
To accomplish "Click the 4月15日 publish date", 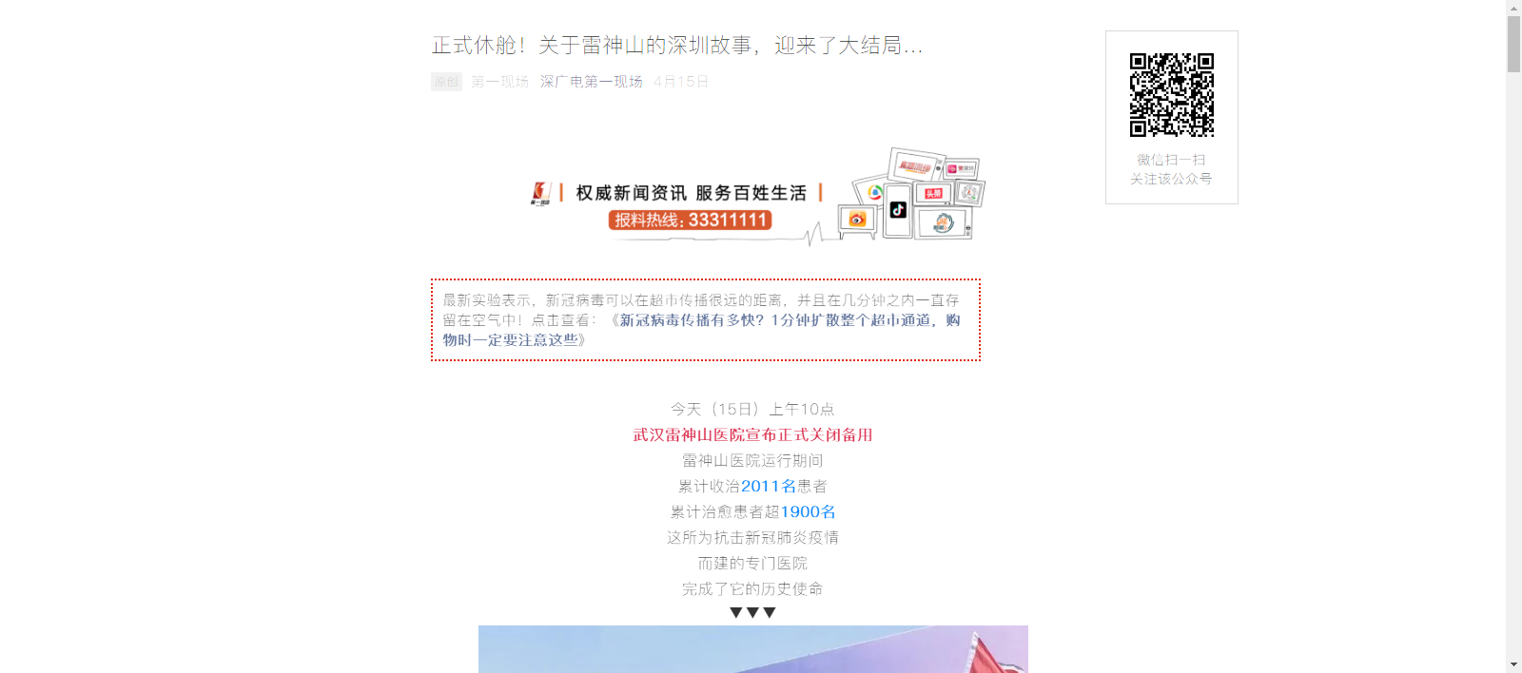I will pyautogui.click(x=681, y=82).
